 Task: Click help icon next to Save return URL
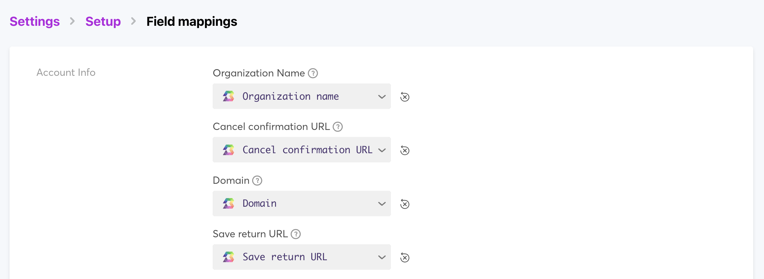[296, 234]
